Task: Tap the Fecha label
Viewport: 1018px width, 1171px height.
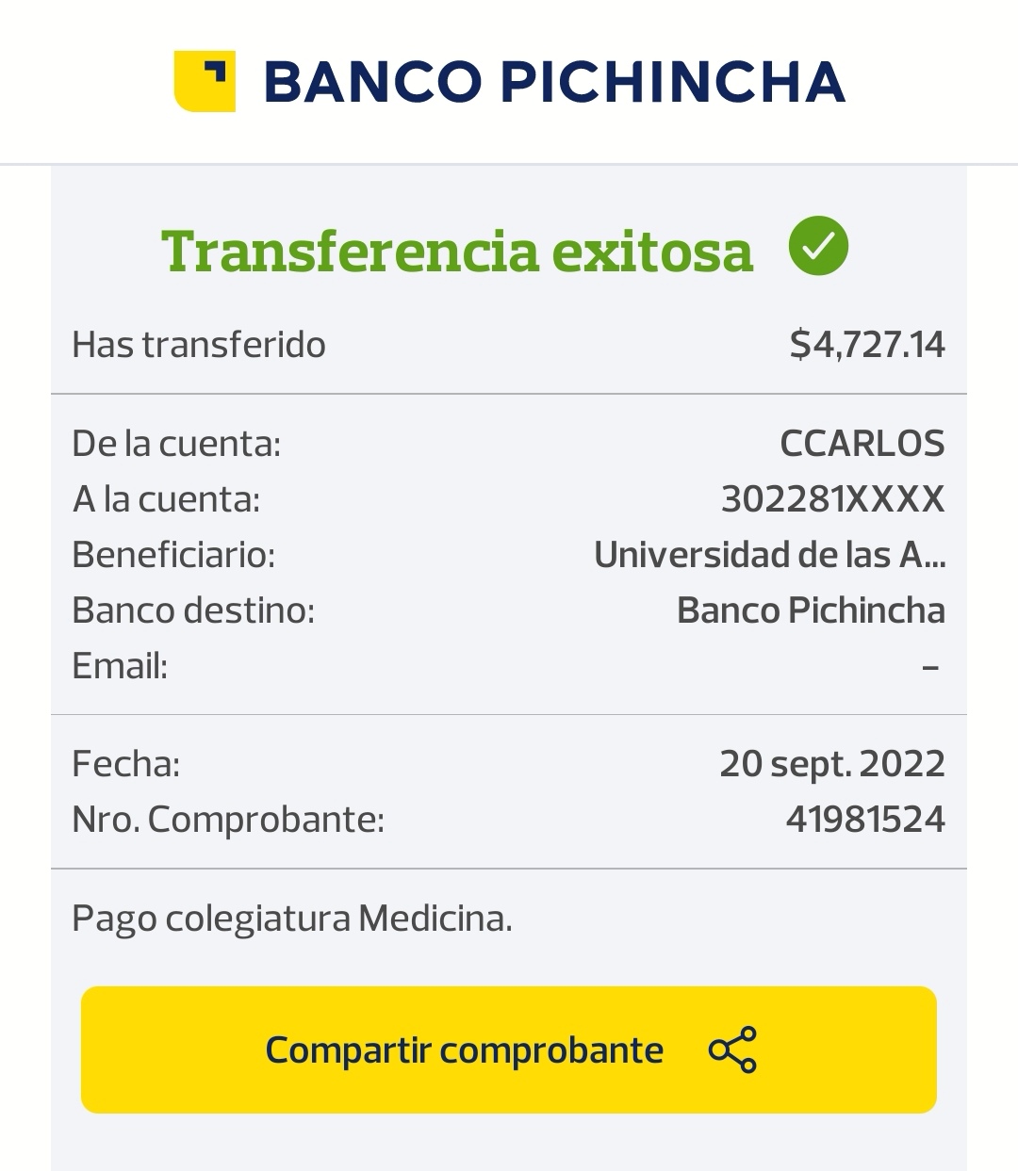Action: click(125, 763)
